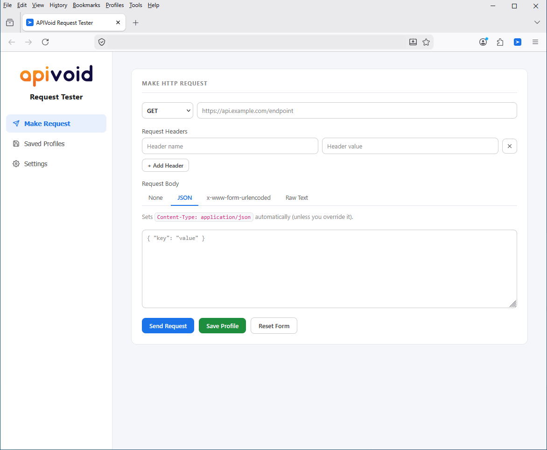The image size is (547, 450).
Task: Select Make Request in the sidebar
Action: click(56, 124)
